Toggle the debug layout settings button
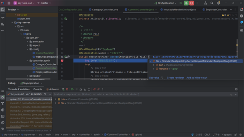244x137 pixels. click(x=236, y=89)
